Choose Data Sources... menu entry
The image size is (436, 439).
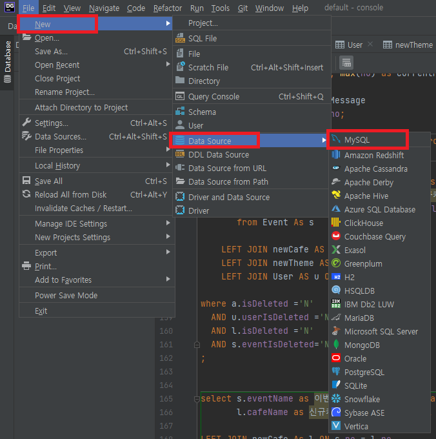(x=97, y=137)
